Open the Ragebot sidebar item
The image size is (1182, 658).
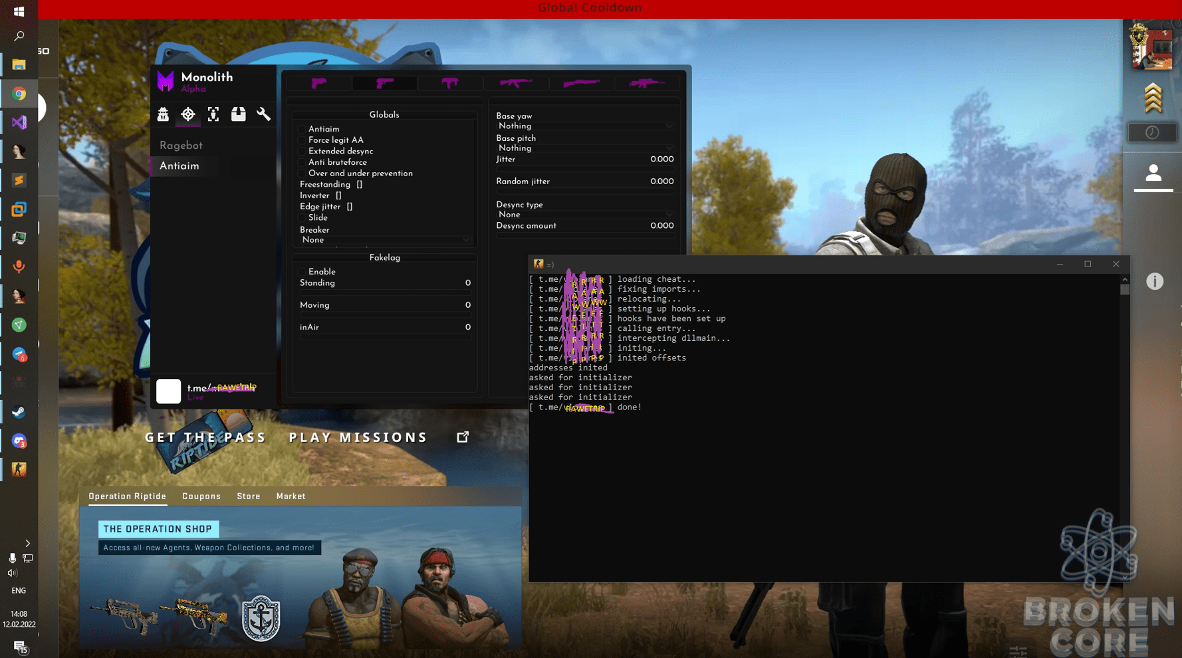click(181, 146)
